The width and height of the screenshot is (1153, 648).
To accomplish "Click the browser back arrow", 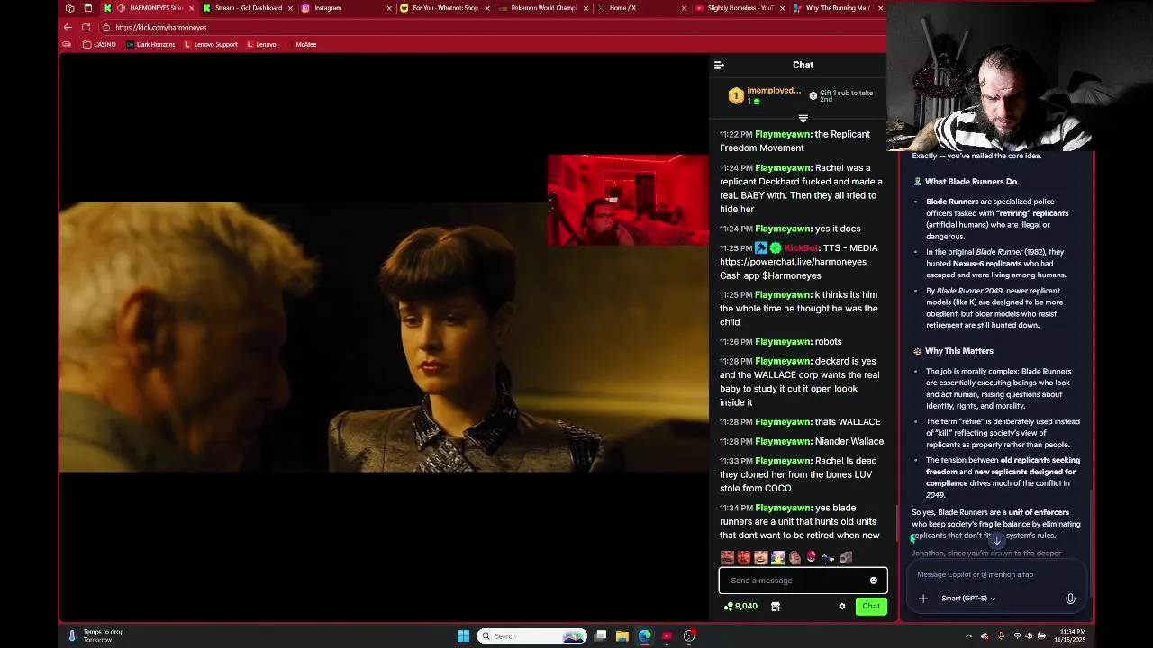I will (68, 27).
